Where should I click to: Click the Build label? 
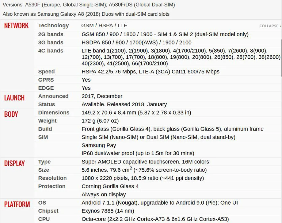tap(45, 129)
